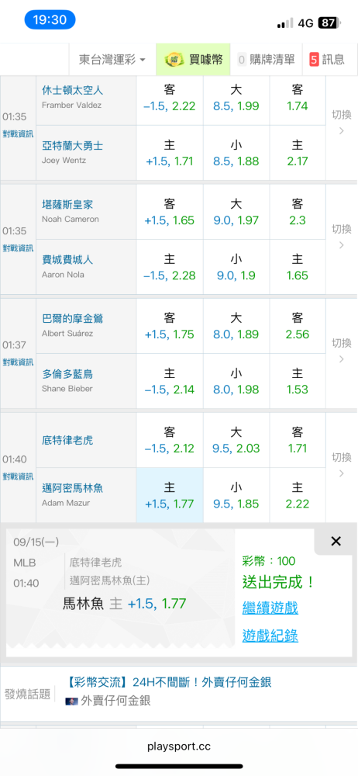
Task: Open 訊息 tab with 5 notifications
Action: 327,60
